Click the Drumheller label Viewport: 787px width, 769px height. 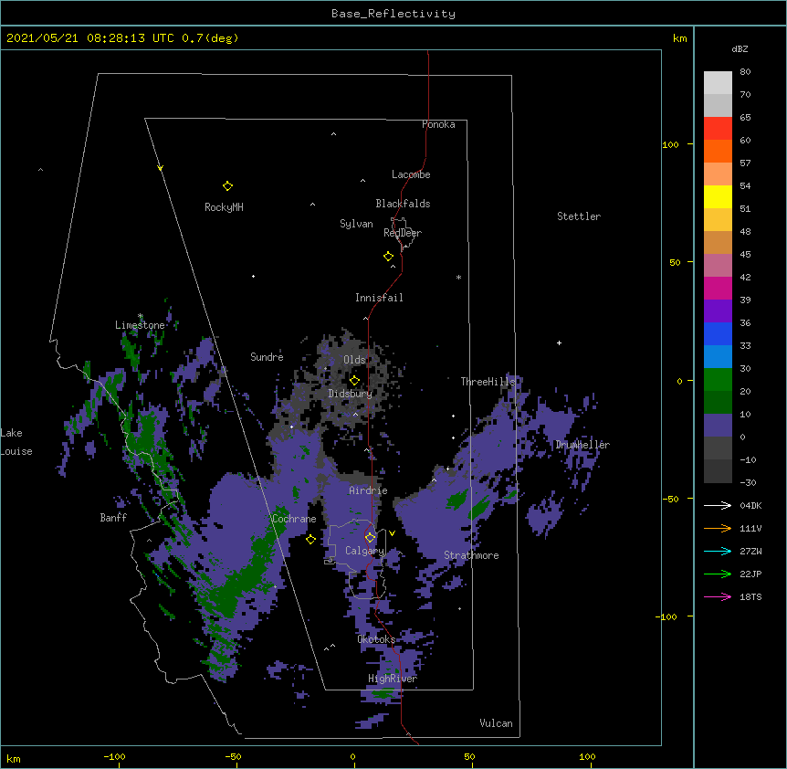click(x=582, y=445)
